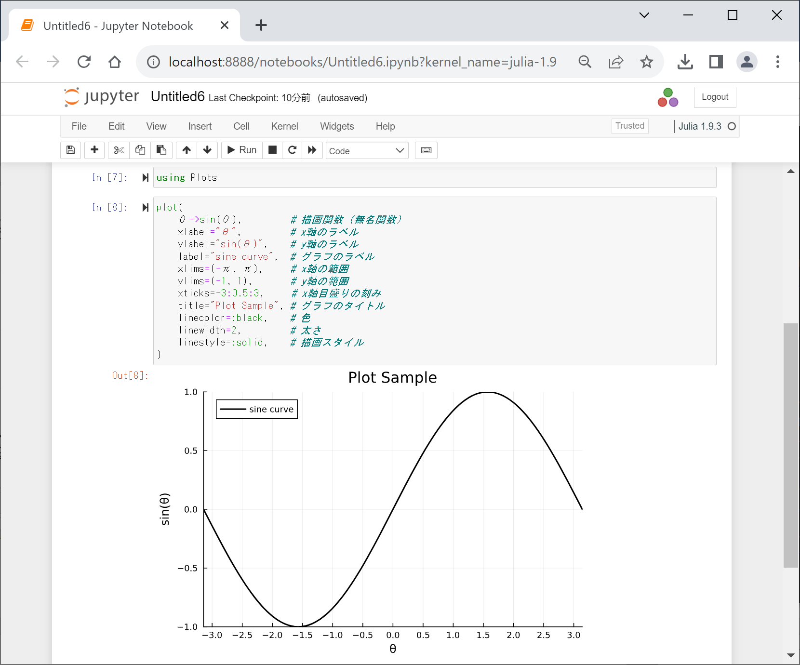Click into the plot( code cell
The height and width of the screenshot is (665, 800).
pyautogui.click(x=435, y=281)
